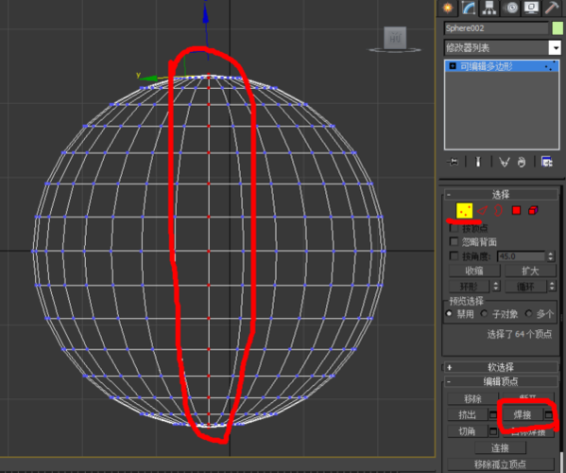Open the Utilities hammer tab
This screenshot has width=566, height=473.
[552, 8]
